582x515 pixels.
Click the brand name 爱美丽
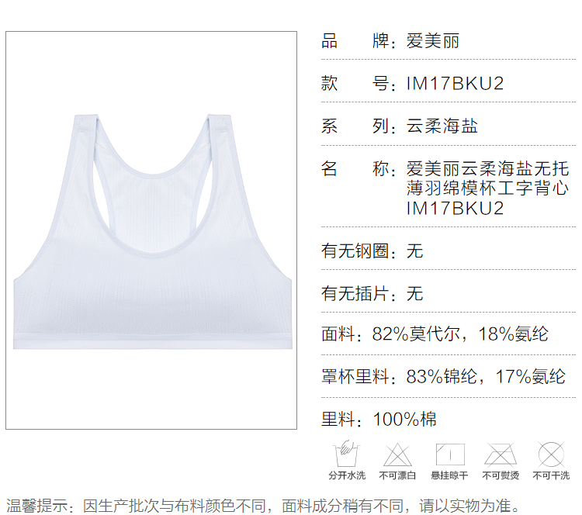pyautogui.click(x=433, y=41)
